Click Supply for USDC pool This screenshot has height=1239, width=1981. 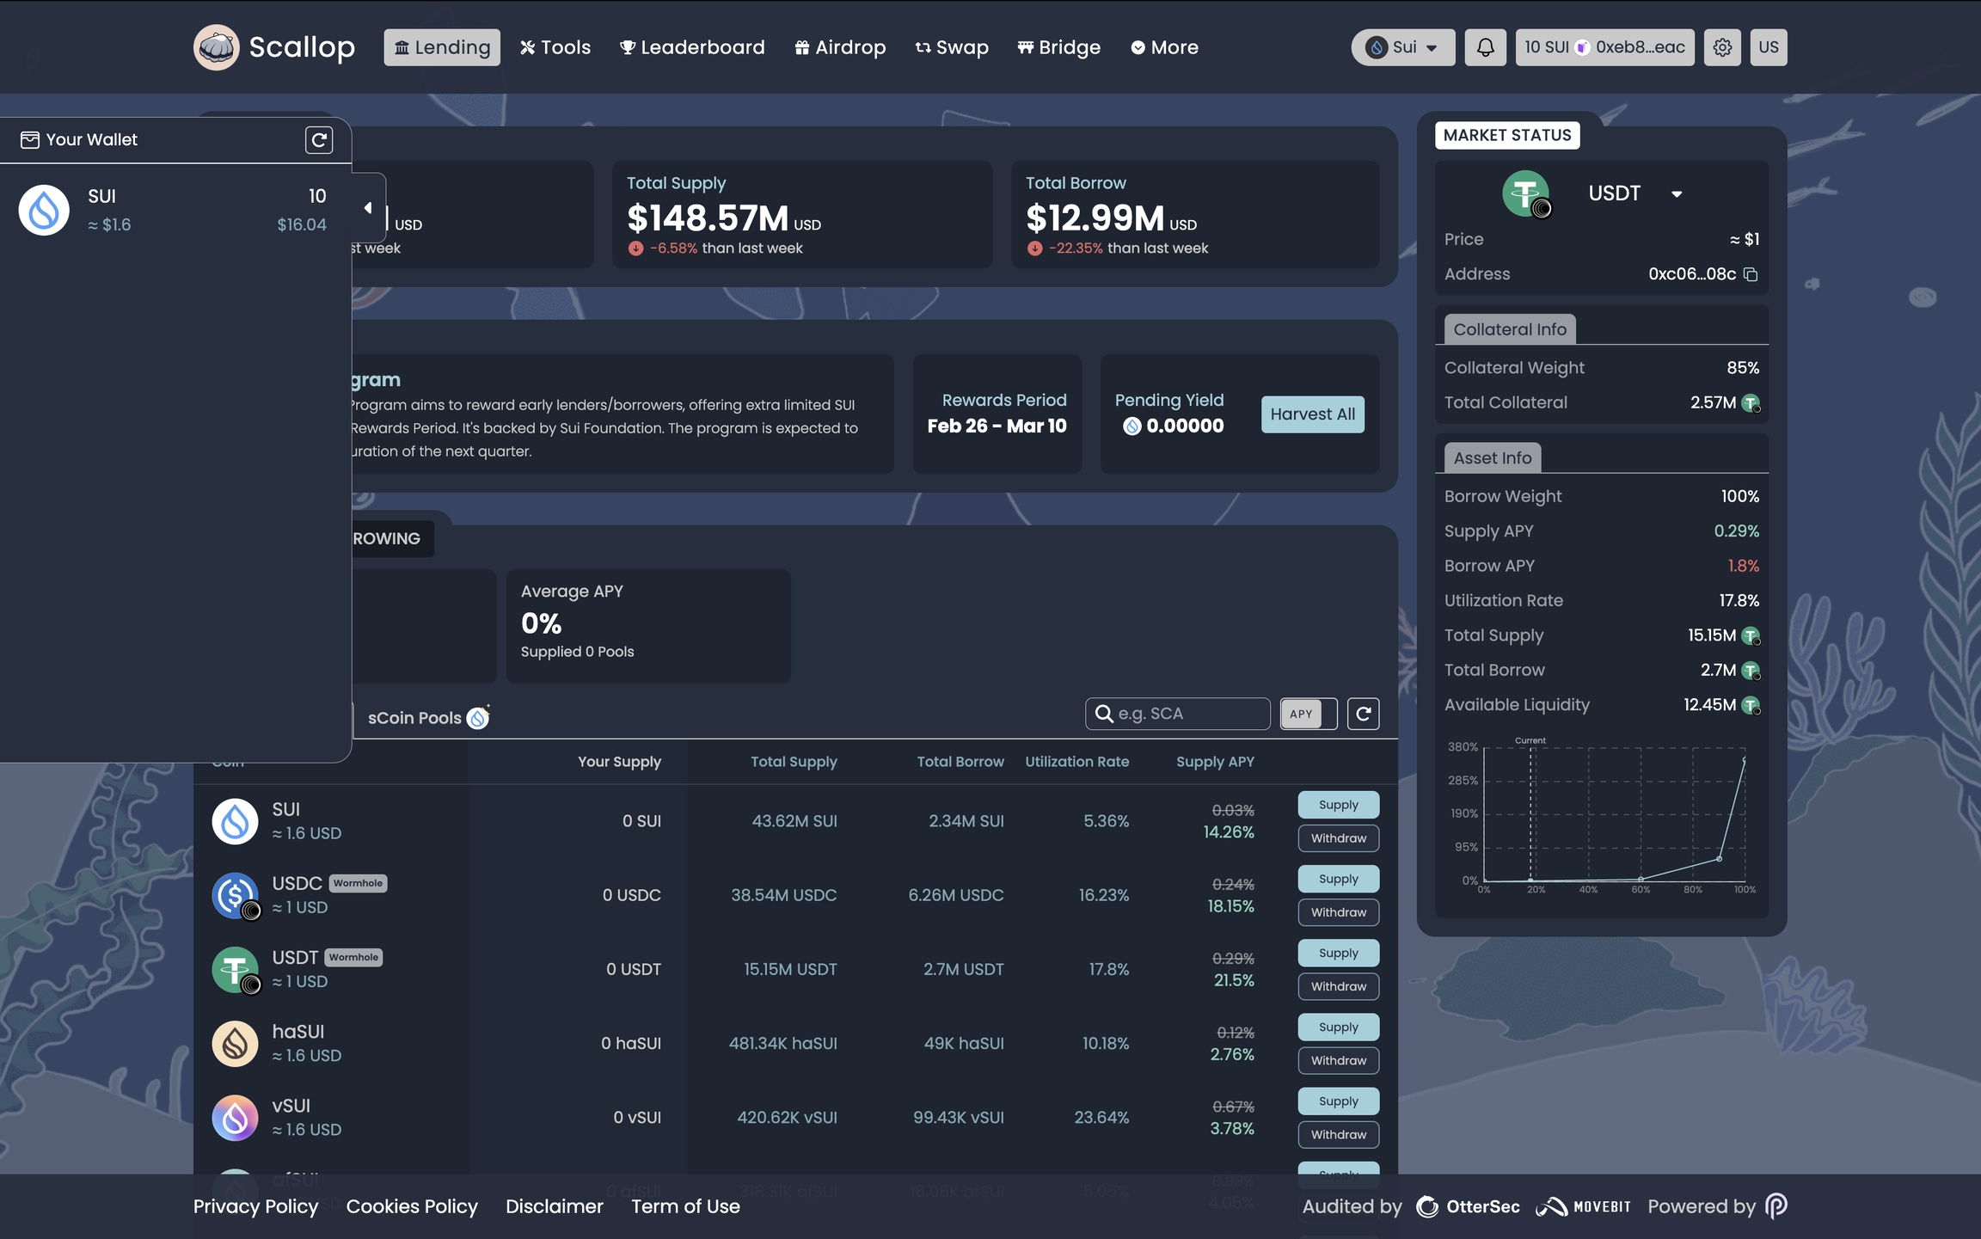(1338, 879)
